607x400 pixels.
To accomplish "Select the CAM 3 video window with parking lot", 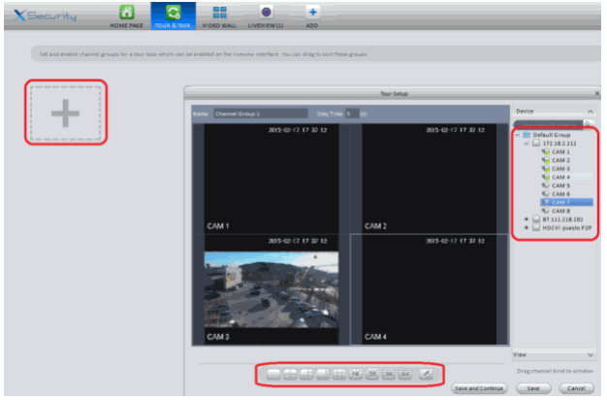I will pyautogui.click(x=271, y=289).
